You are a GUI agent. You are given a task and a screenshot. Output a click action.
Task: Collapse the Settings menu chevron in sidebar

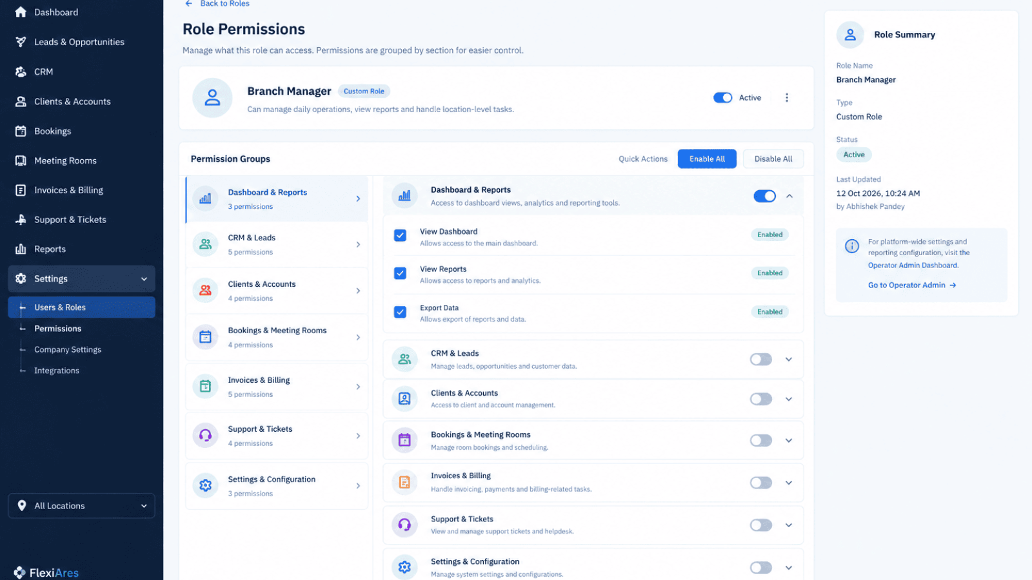(x=144, y=279)
